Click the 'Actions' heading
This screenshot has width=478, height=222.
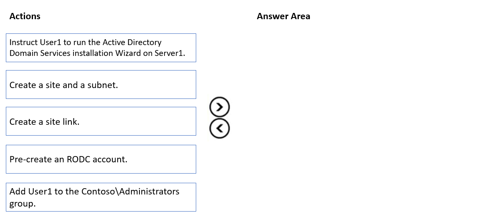click(x=25, y=16)
